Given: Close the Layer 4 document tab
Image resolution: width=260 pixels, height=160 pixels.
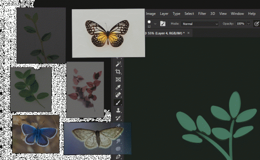Looking at the screenshot, I should pos(188,33).
